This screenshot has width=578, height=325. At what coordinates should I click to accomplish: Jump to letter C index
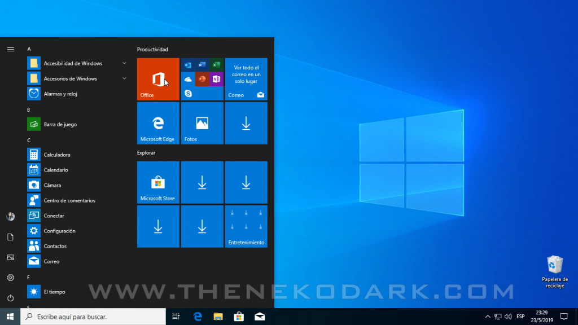pos(29,140)
